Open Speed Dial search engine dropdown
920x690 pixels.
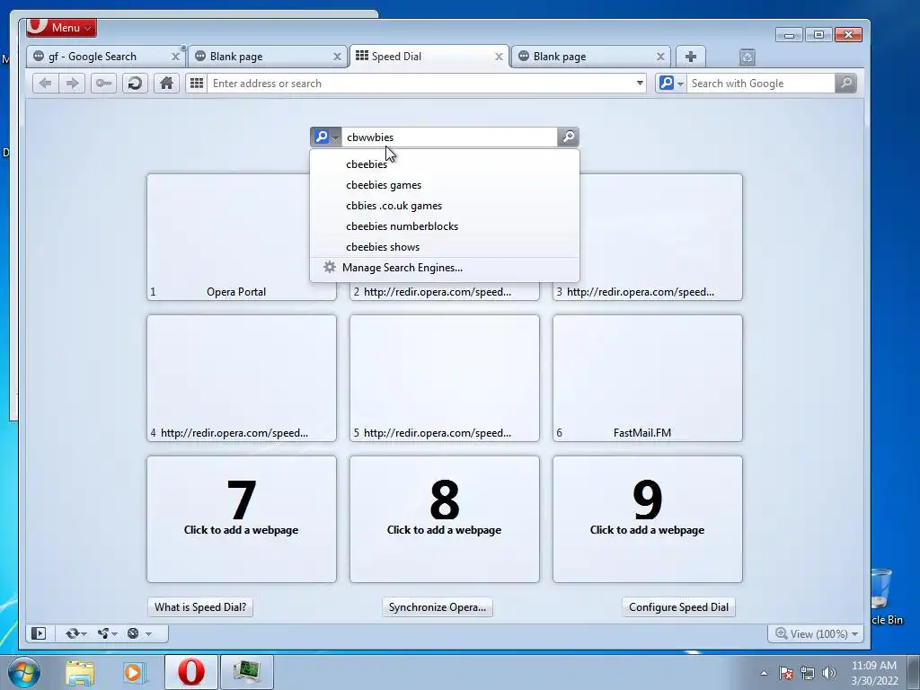(x=325, y=137)
